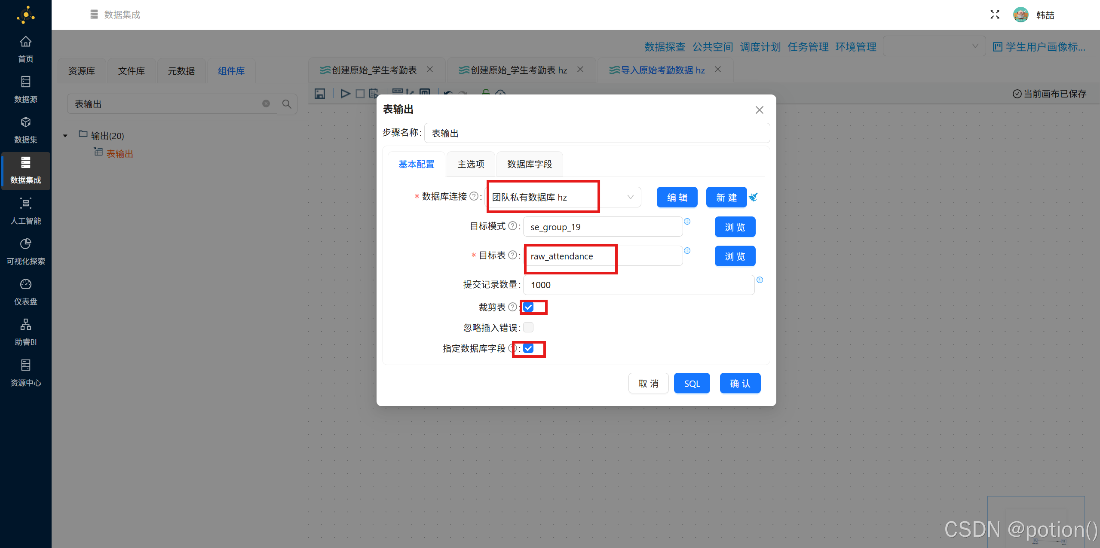Open the 组件库 panel tab

pyautogui.click(x=231, y=71)
